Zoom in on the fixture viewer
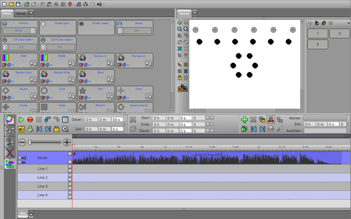351x219 pixels. (179, 29)
